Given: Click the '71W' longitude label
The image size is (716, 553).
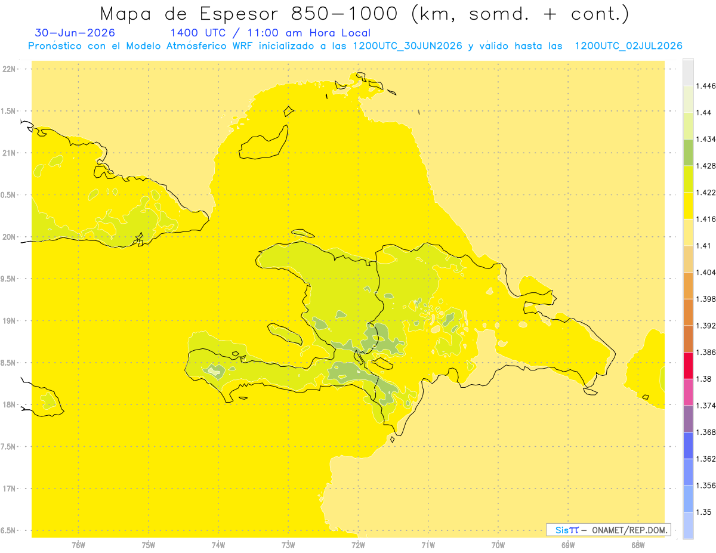Looking at the screenshot, I should coord(428,545).
